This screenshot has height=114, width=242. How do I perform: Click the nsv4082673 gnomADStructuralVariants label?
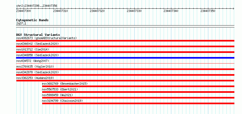[46, 38]
